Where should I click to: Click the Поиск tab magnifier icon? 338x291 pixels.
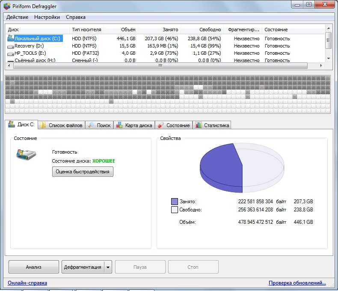92,125
